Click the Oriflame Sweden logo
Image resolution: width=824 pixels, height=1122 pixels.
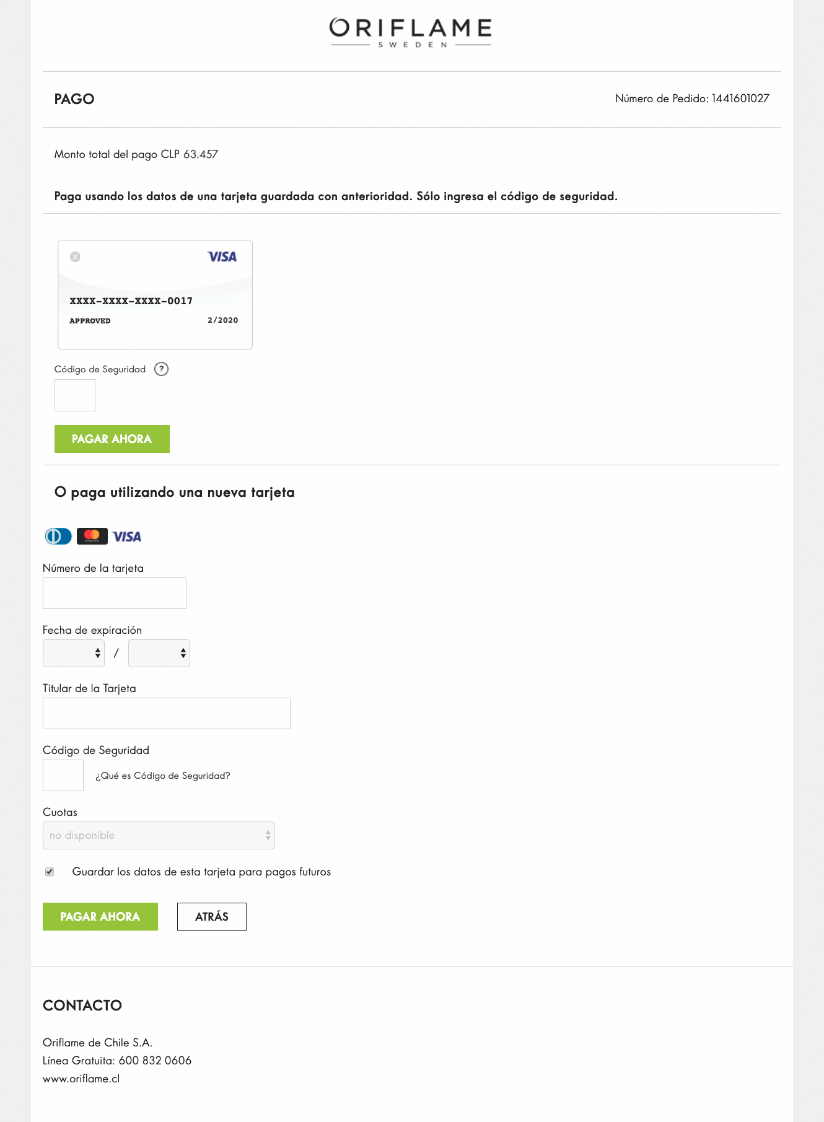click(410, 32)
